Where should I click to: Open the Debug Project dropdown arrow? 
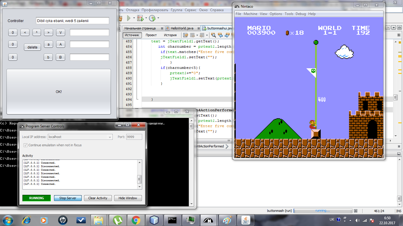coord(146,18)
